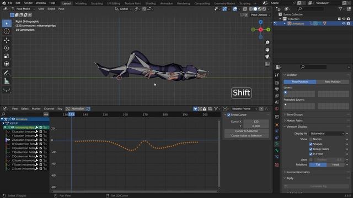Open the Display As Octahedral dropdown

click(x=327, y=134)
